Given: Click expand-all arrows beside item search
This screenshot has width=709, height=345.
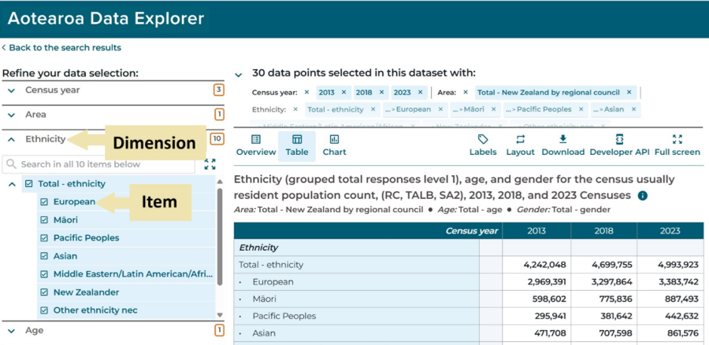Looking at the screenshot, I should click(x=210, y=164).
